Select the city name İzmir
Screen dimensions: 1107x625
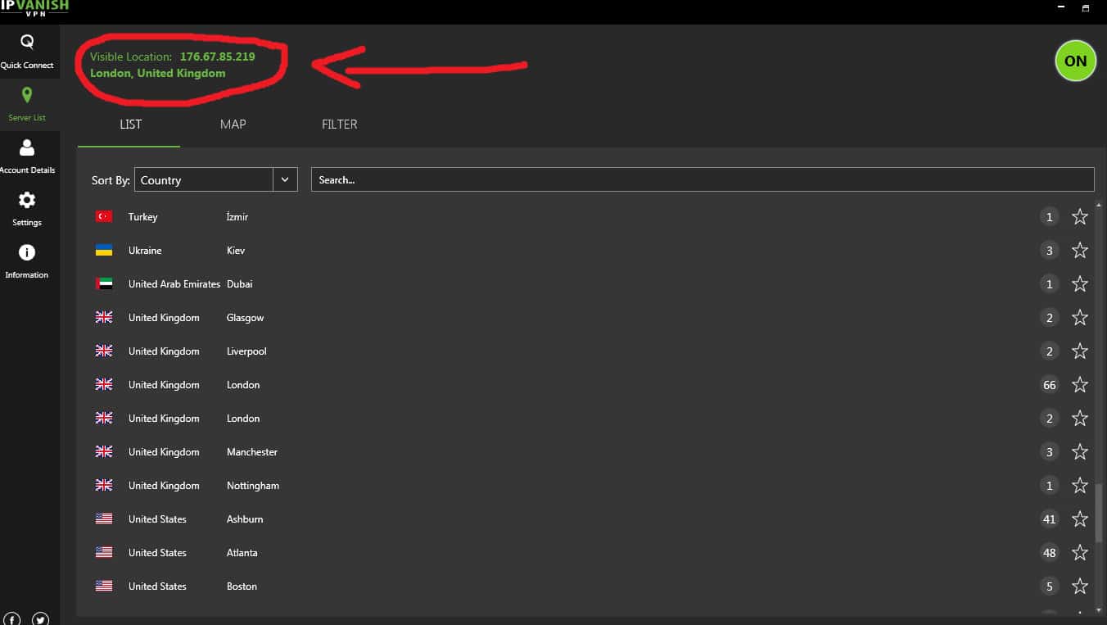(237, 217)
